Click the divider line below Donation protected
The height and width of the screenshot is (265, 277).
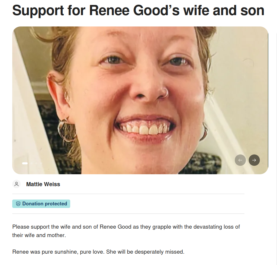pyautogui.click(x=128, y=214)
